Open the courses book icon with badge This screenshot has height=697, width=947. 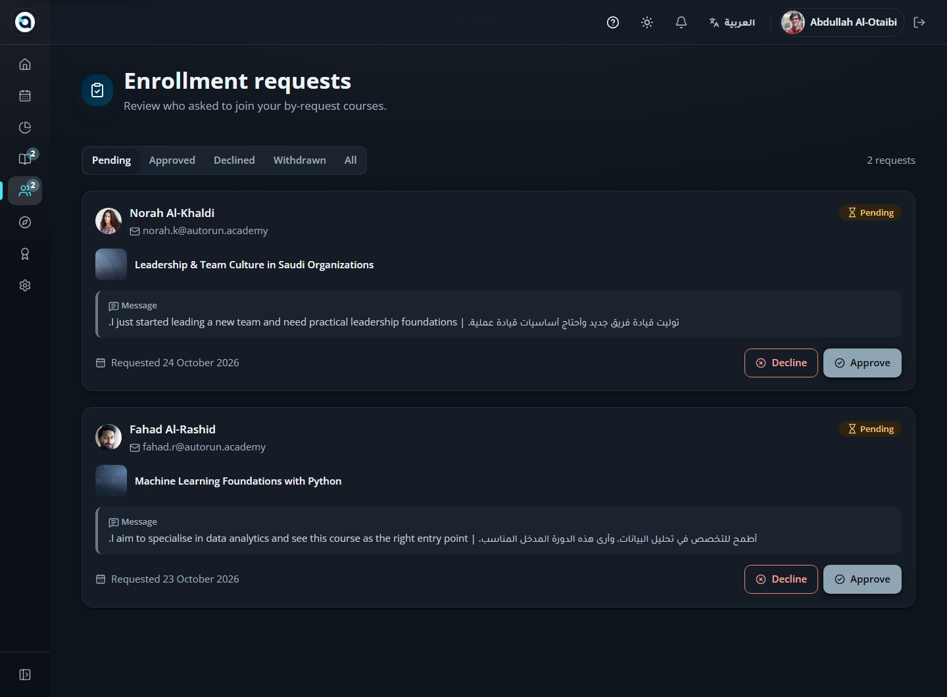coord(25,159)
